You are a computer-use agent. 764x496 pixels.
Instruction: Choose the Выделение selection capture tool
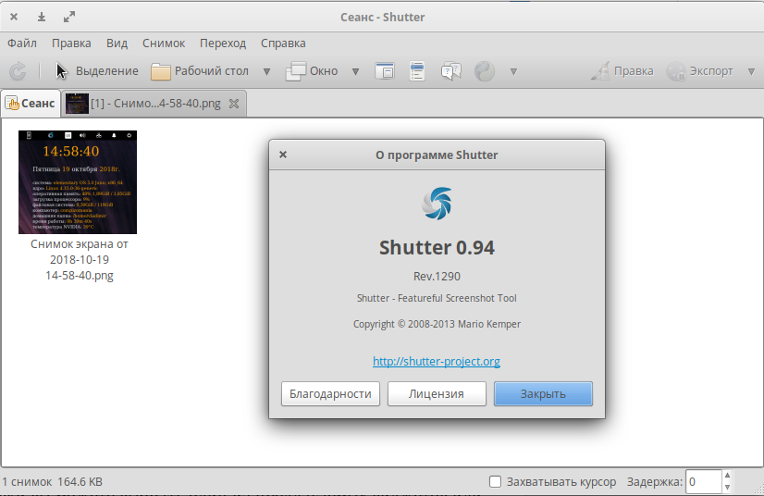pos(96,71)
